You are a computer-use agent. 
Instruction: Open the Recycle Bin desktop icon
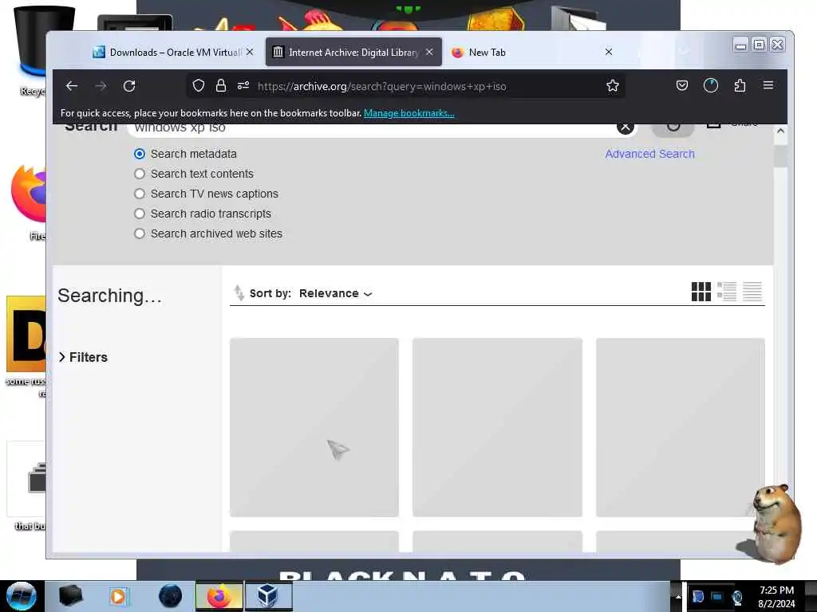30,51
